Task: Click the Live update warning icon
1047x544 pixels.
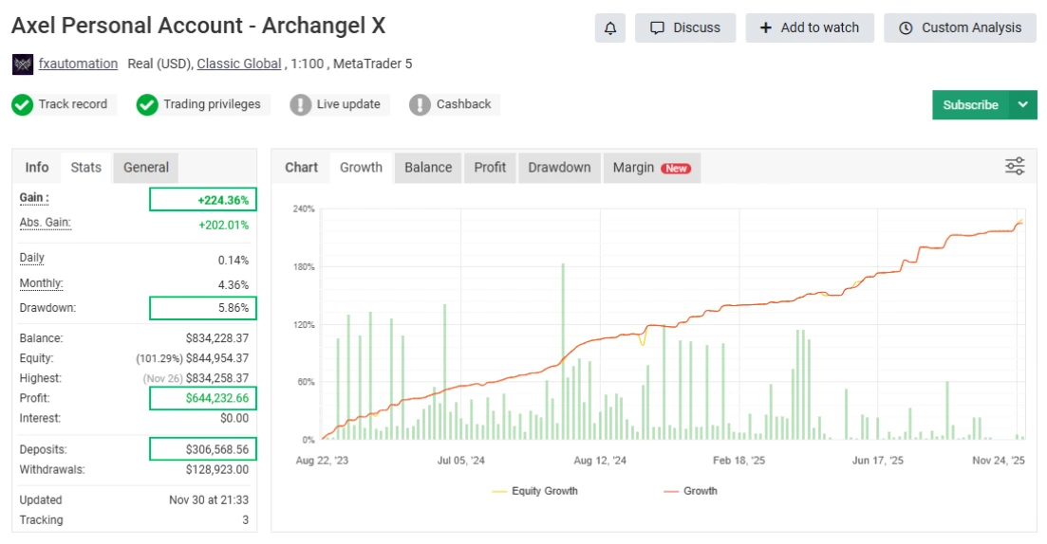Action: click(301, 104)
